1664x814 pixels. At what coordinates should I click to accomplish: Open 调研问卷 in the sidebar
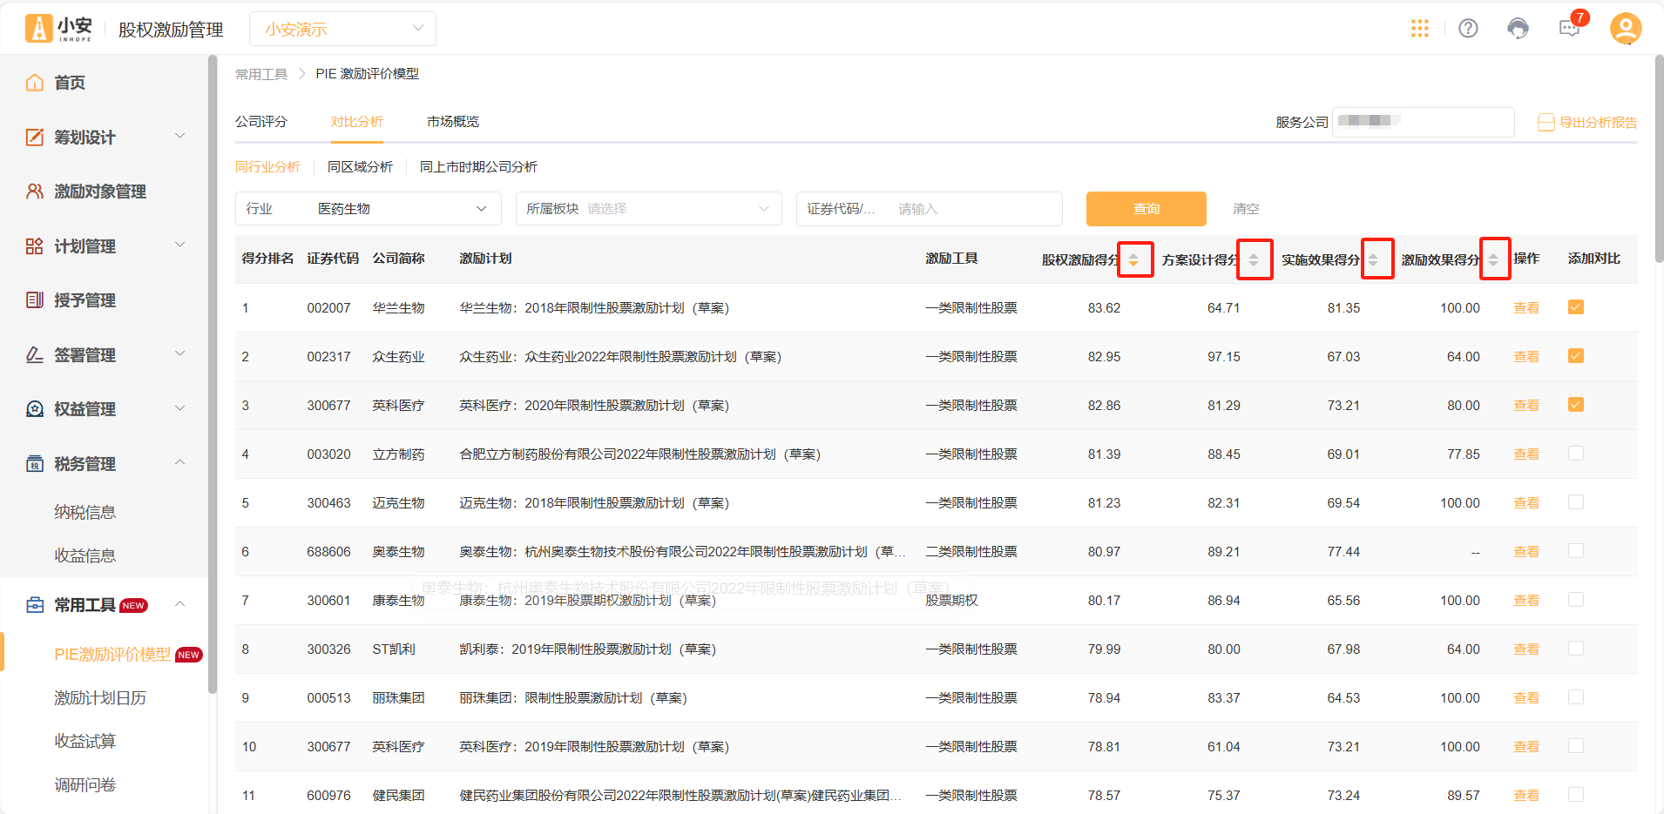pyautogui.click(x=85, y=785)
